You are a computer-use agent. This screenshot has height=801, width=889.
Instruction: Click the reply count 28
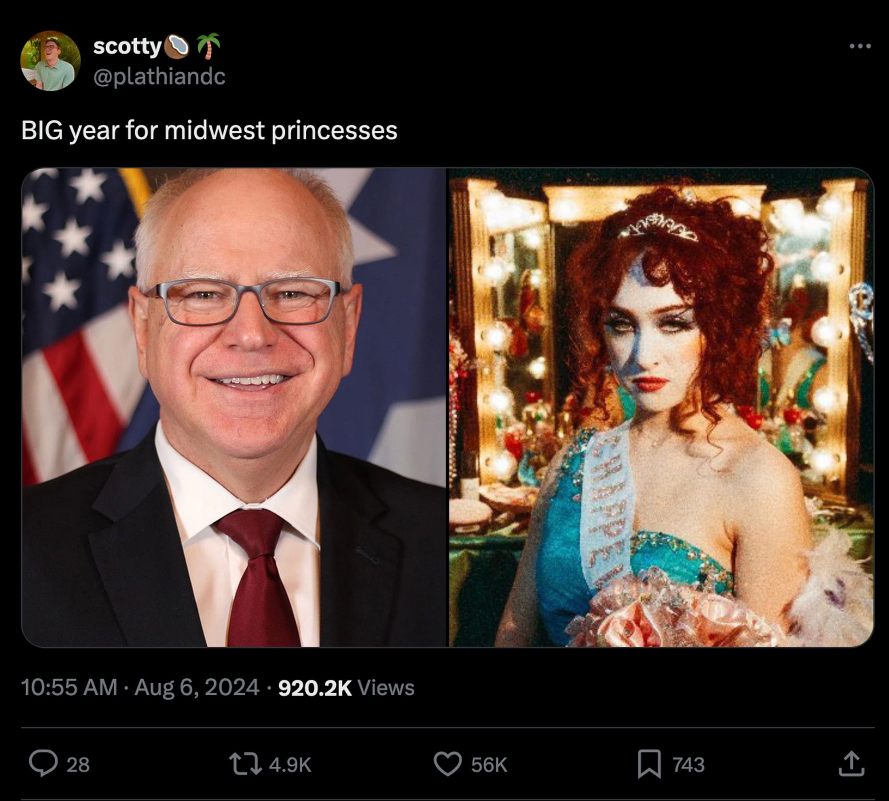point(78,765)
